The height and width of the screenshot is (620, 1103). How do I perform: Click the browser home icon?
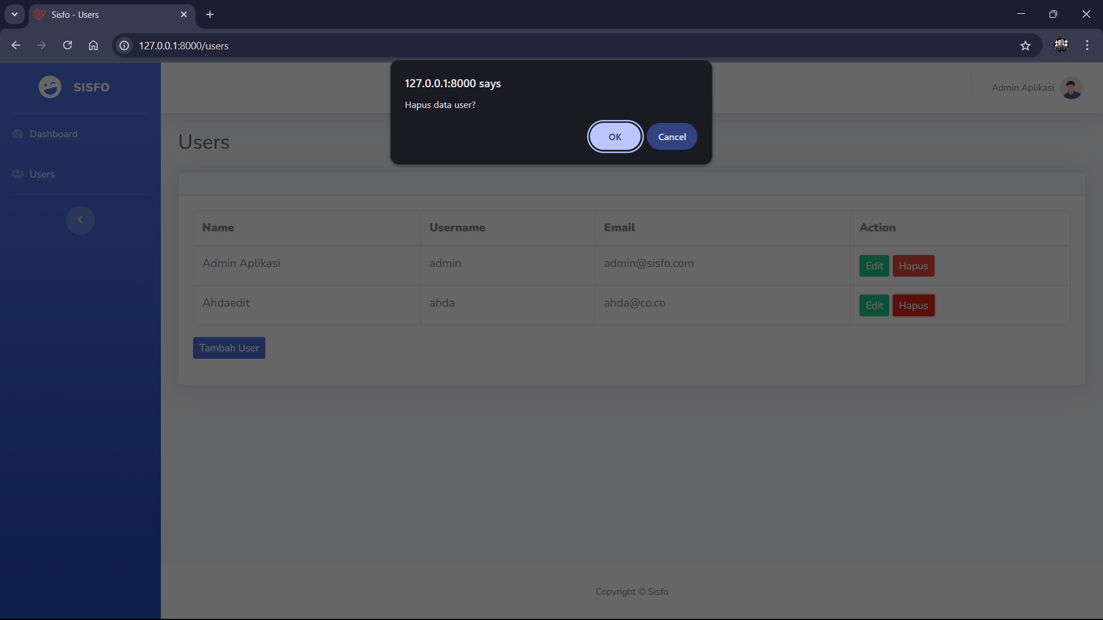tap(93, 45)
